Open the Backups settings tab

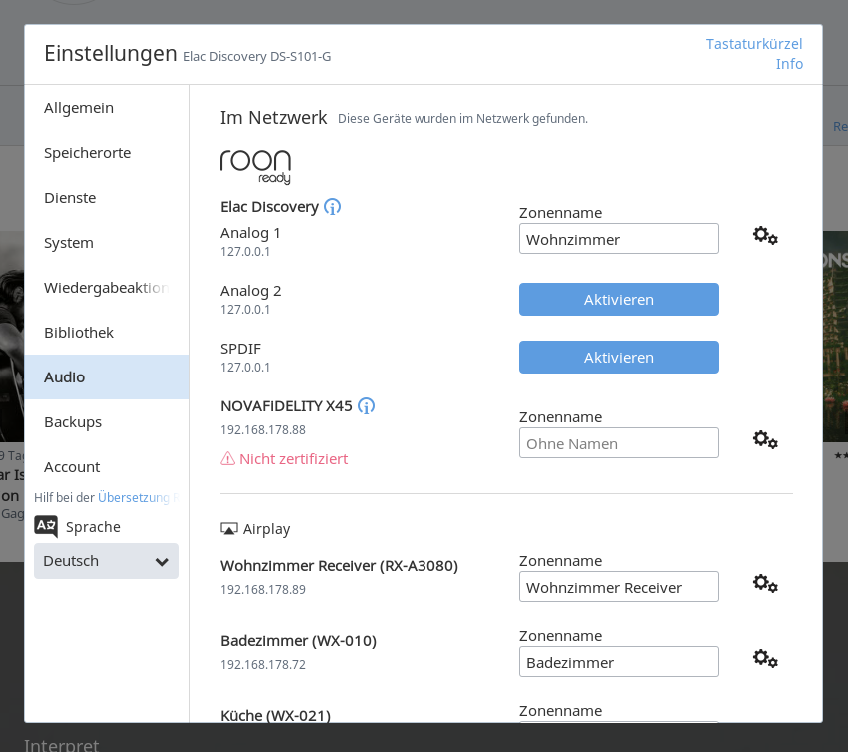(107, 421)
